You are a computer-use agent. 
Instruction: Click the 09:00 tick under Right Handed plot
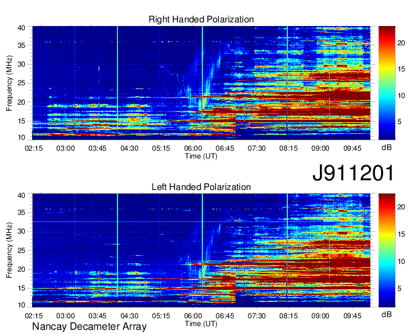point(321,148)
